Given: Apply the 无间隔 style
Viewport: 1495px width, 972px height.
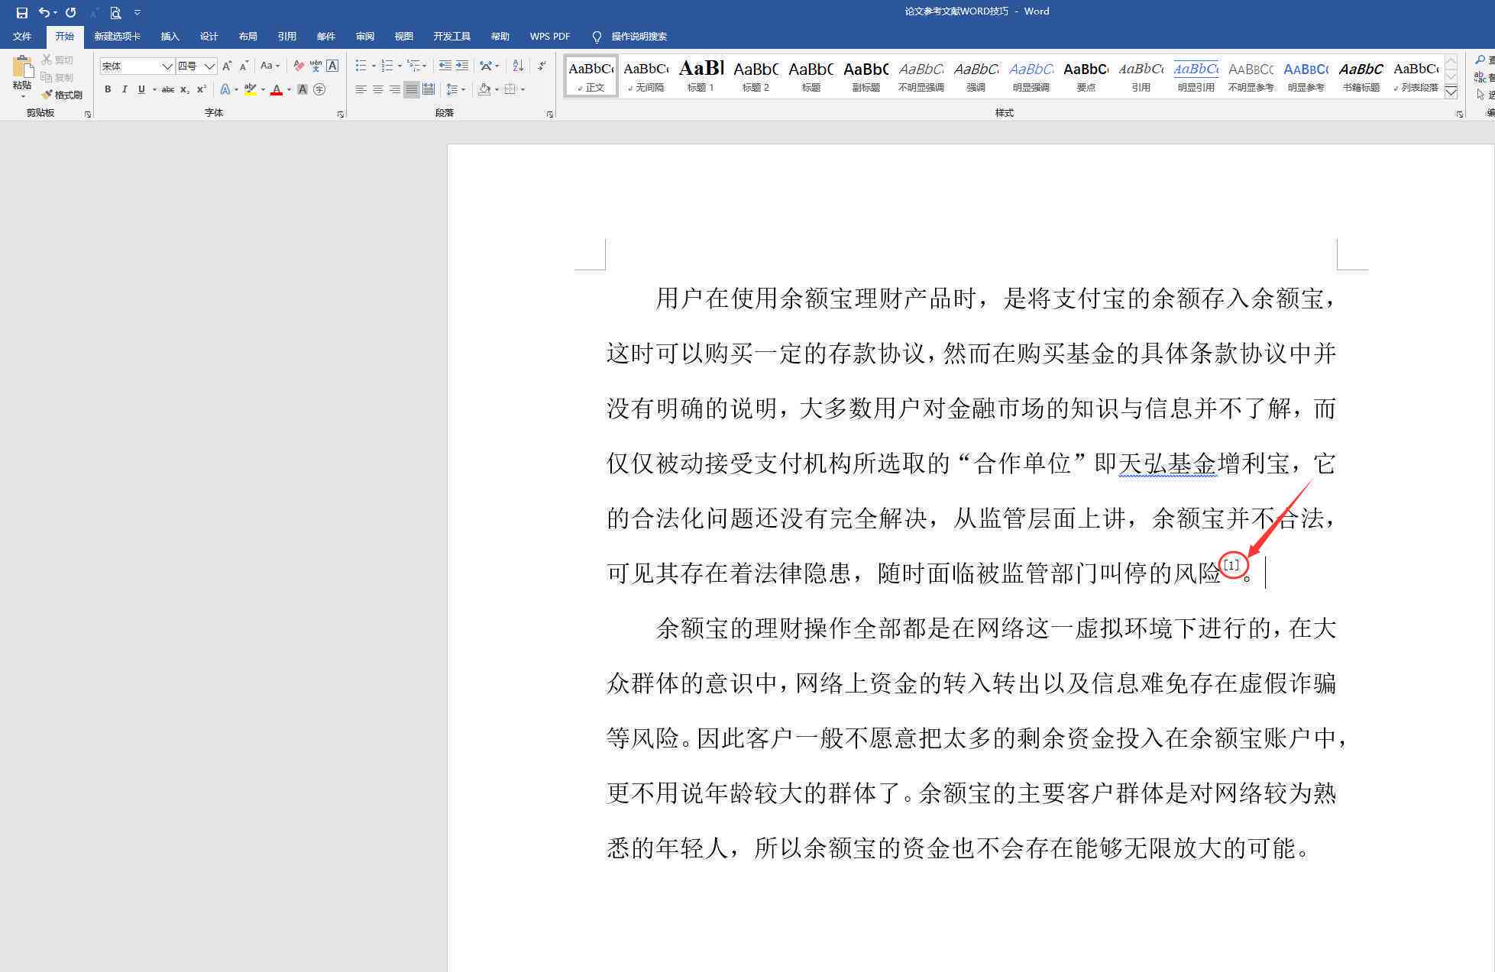Looking at the screenshot, I should [646, 76].
